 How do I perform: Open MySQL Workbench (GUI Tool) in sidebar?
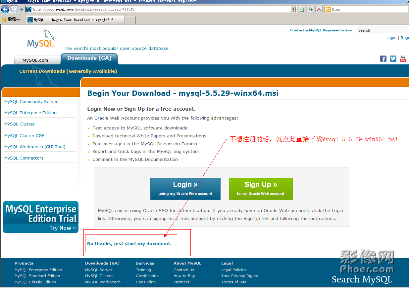click(x=35, y=147)
